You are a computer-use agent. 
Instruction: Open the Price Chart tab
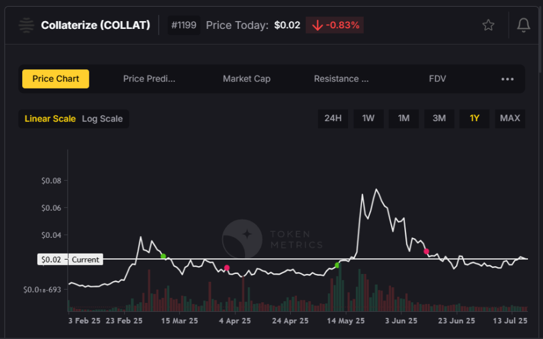[x=56, y=79]
